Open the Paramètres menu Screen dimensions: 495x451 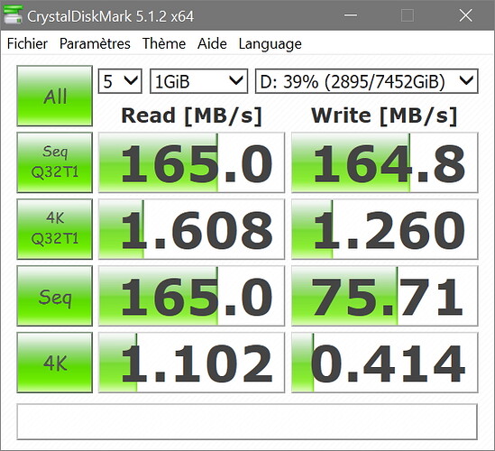(x=95, y=43)
